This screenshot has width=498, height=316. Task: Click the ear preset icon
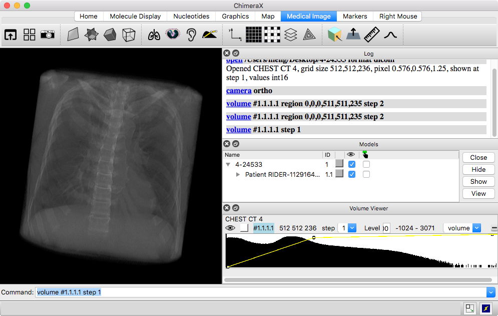[x=191, y=35]
